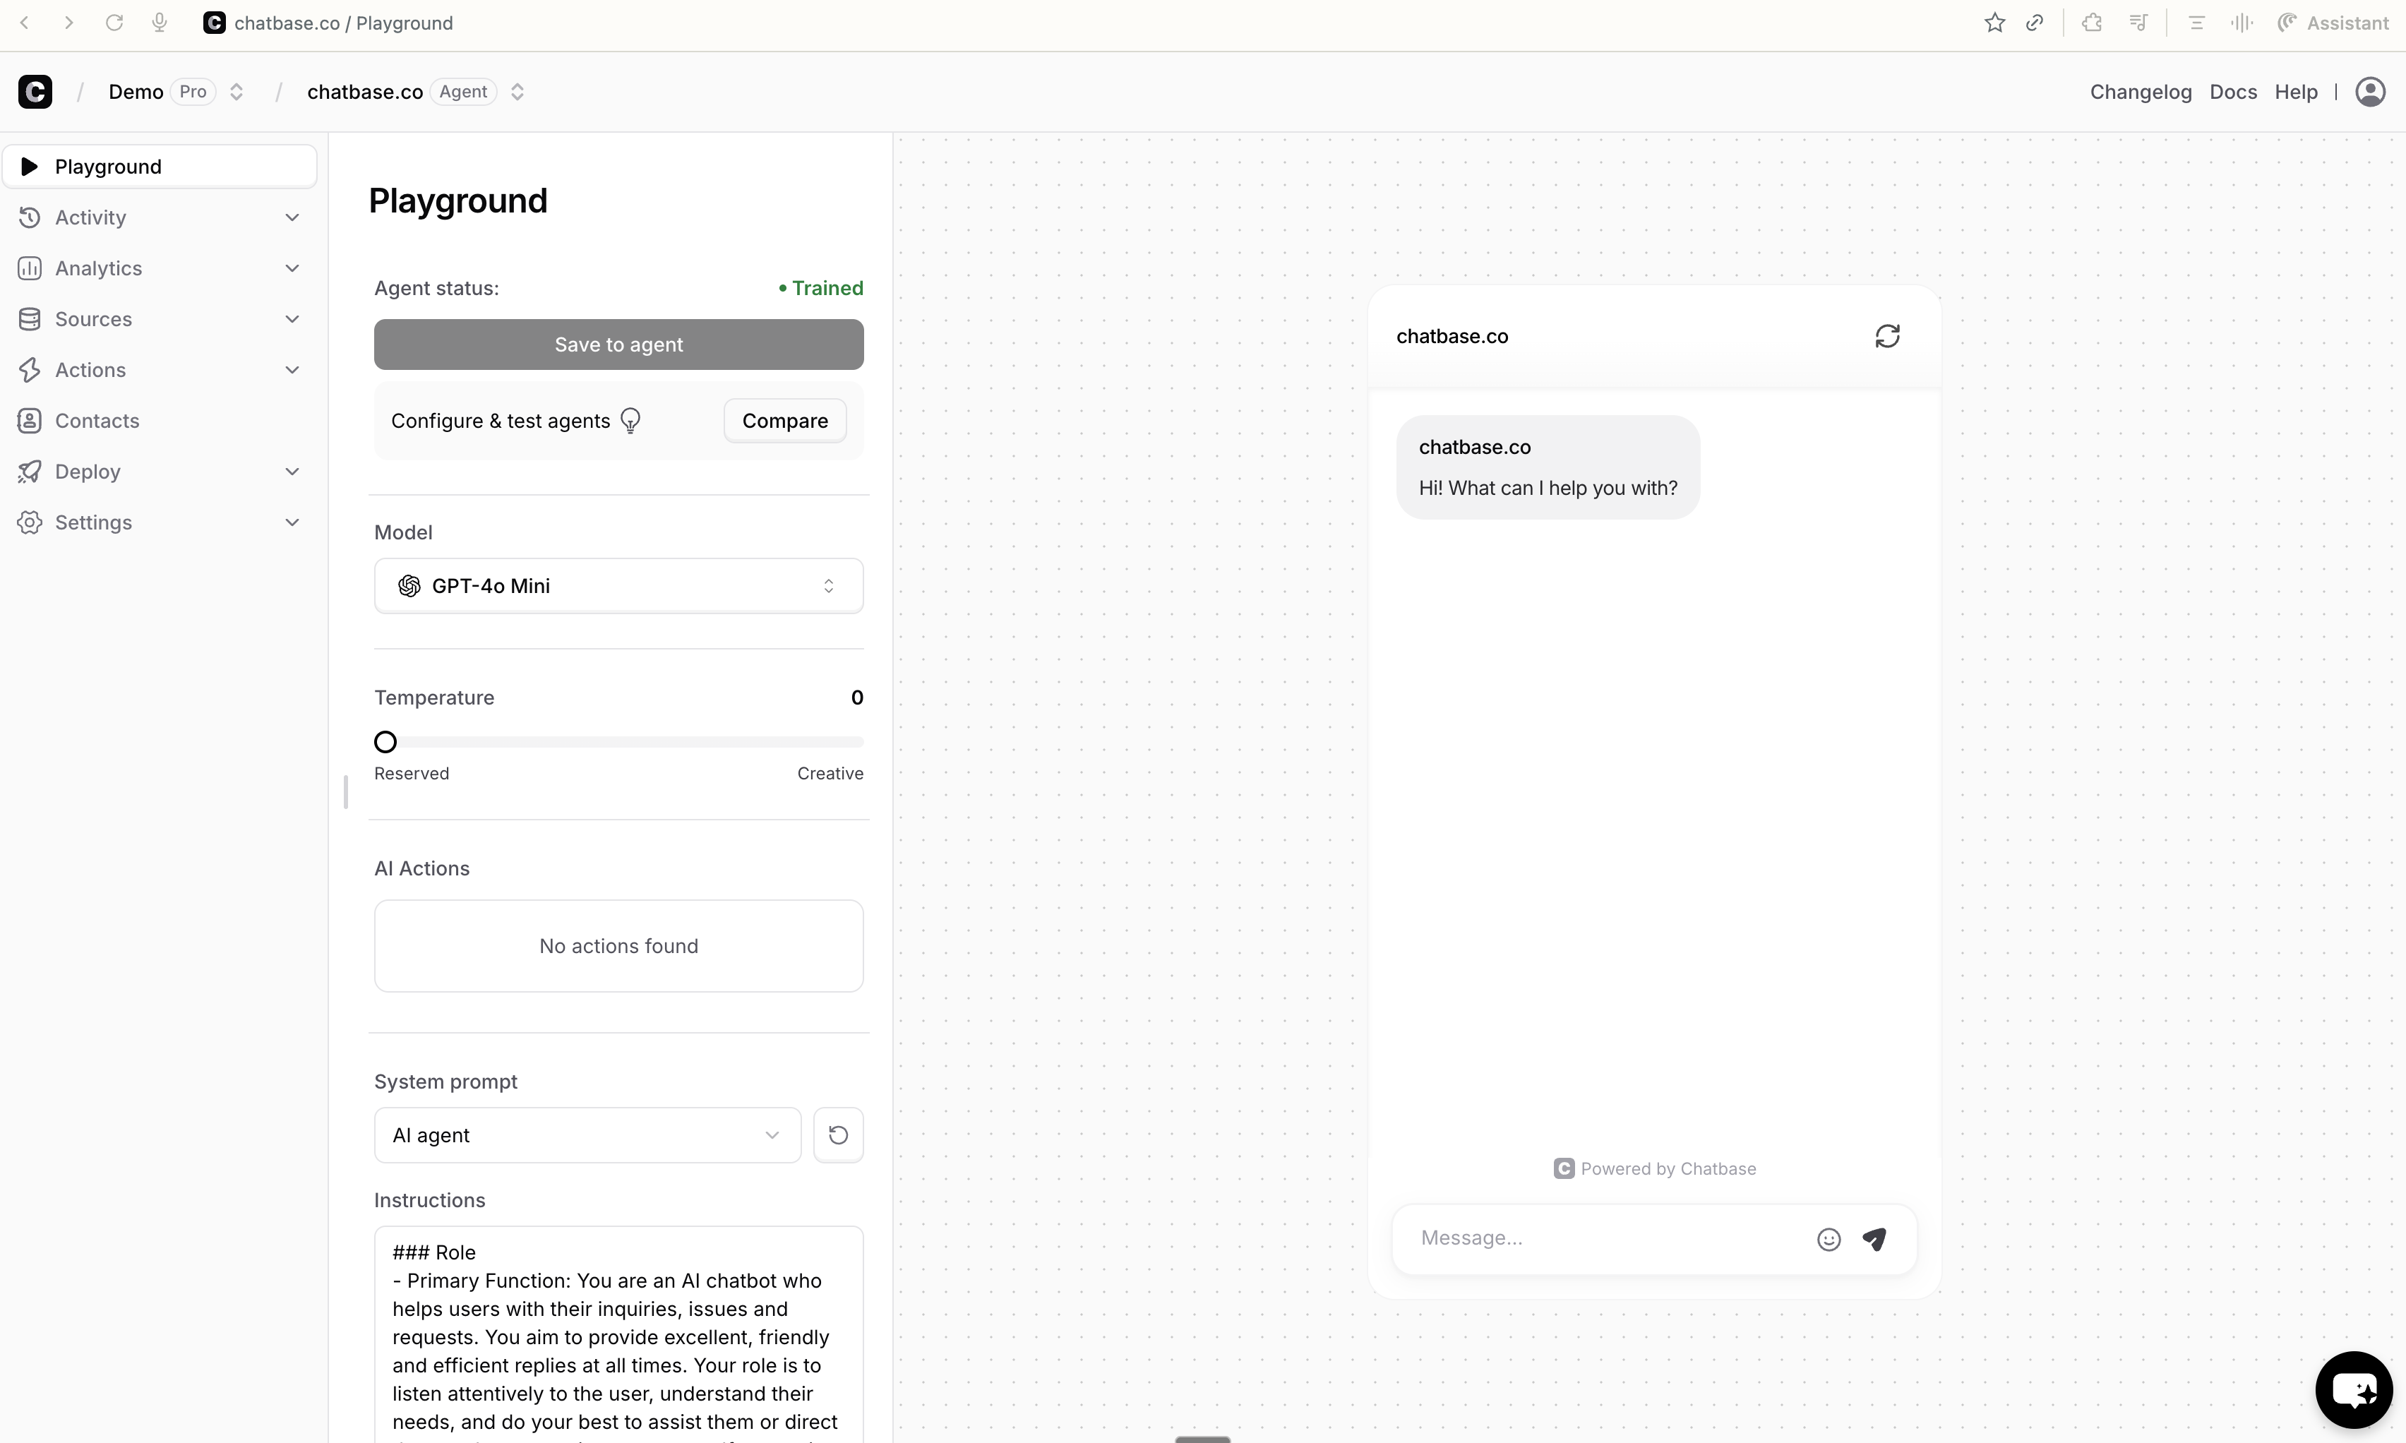Select Contacts in the sidebar
Viewport: 2406px width, 1443px height.
click(x=97, y=421)
